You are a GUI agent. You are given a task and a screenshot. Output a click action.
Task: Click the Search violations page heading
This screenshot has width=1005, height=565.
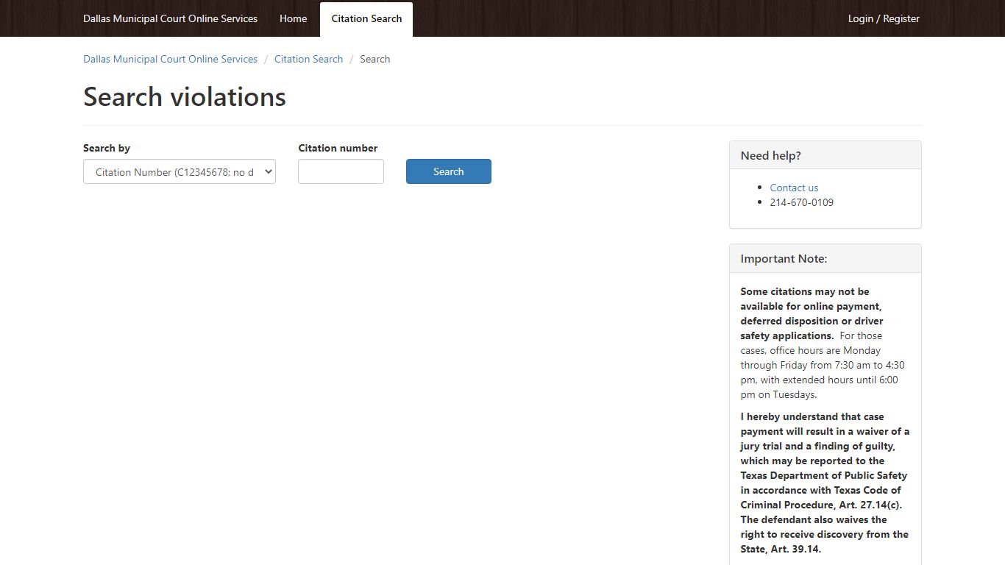tap(185, 96)
